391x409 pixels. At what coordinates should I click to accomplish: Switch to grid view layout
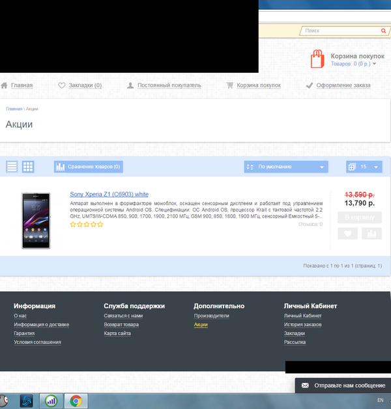click(28, 167)
